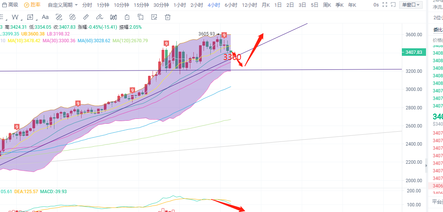This screenshot has width=443, height=212.
Task: Click the MA(120):2670.79 indicator label
Action: click(130, 41)
